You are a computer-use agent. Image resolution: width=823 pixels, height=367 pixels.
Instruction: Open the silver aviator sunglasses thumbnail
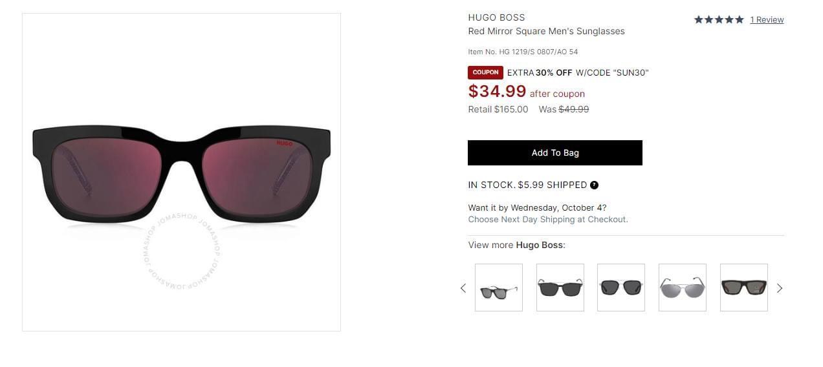(x=682, y=288)
